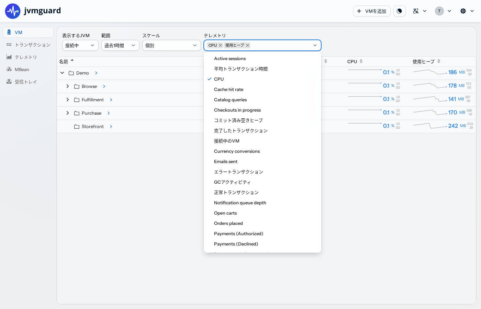Open the user avatar T menu
Image resolution: width=481 pixels, height=309 pixels.
pos(439,11)
